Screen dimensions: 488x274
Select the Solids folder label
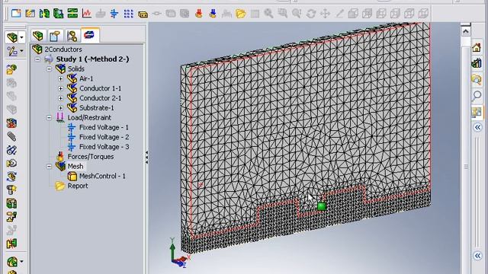click(76, 68)
